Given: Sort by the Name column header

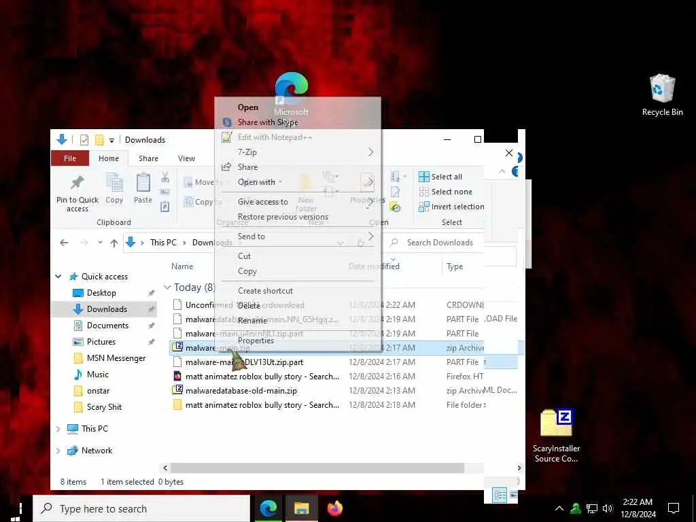Looking at the screenshot, I should pos(182,266).
